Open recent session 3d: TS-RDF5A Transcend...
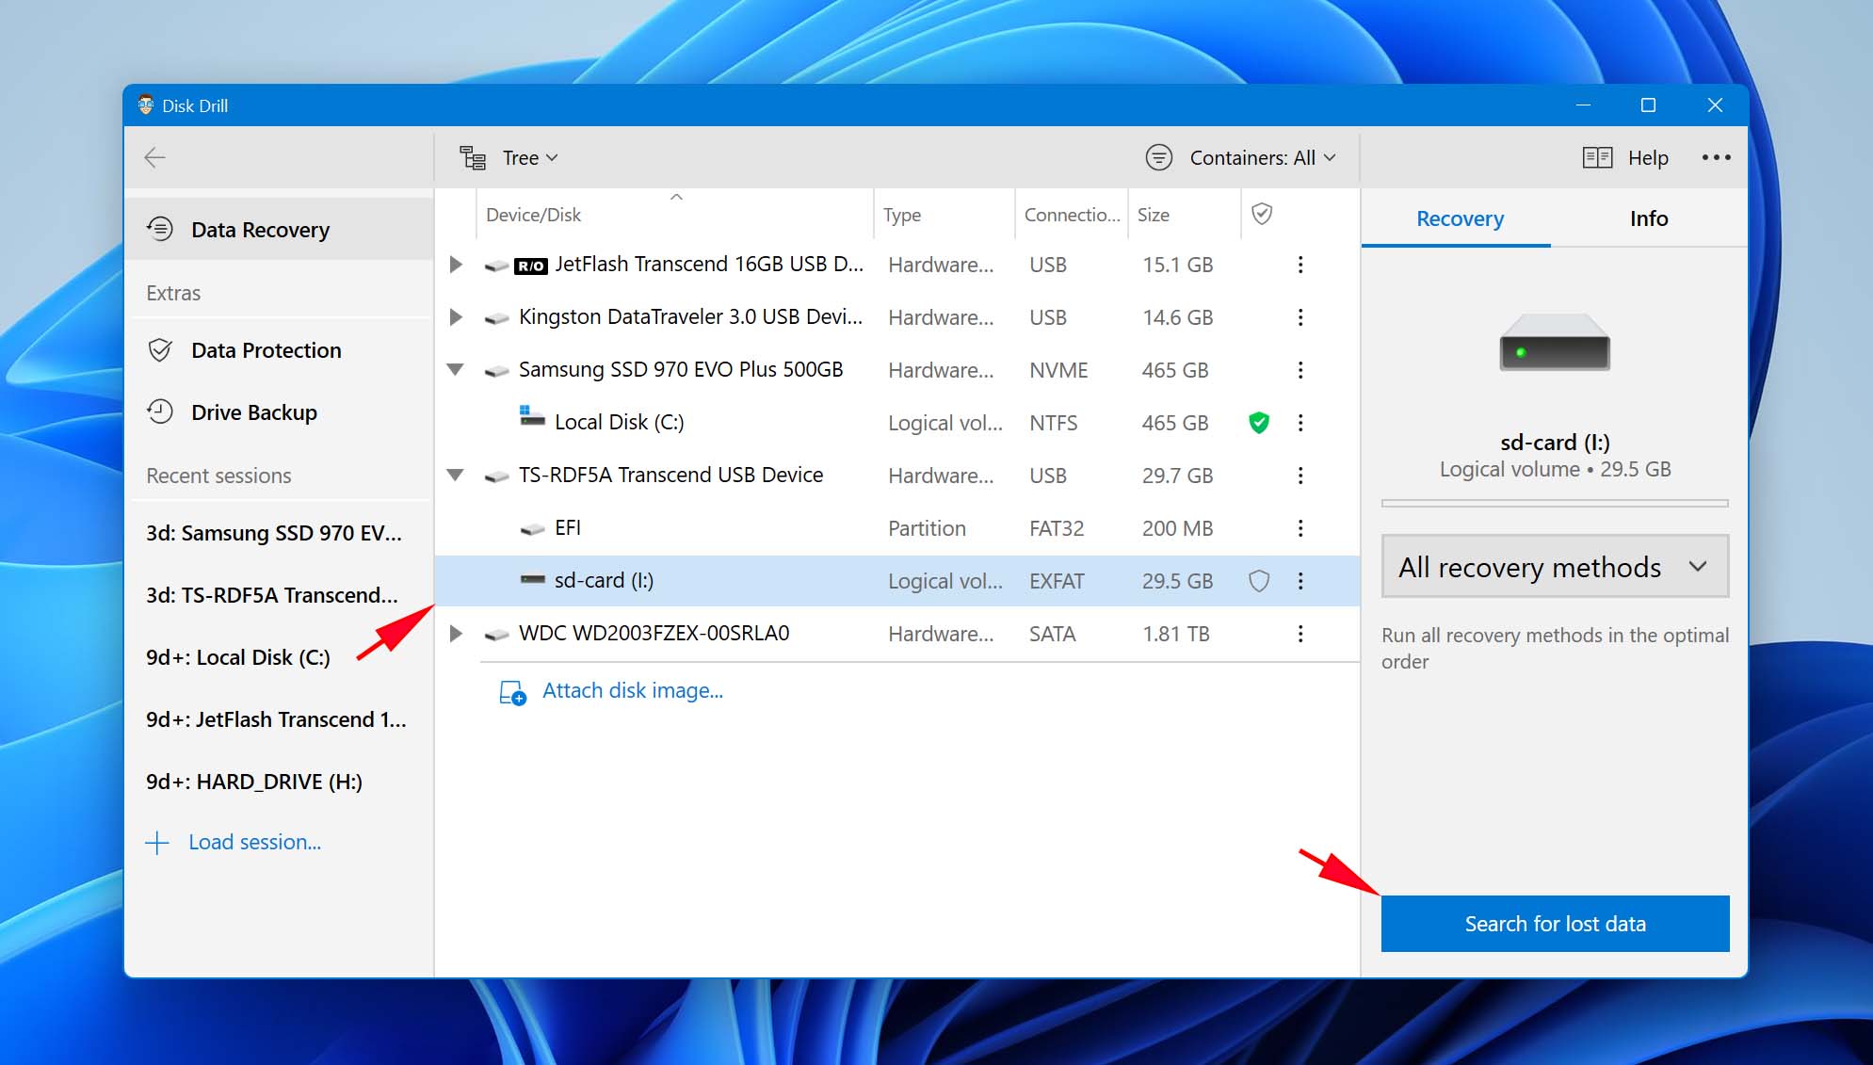This screenshot has width=1873, height=1065. coord(272,595)
